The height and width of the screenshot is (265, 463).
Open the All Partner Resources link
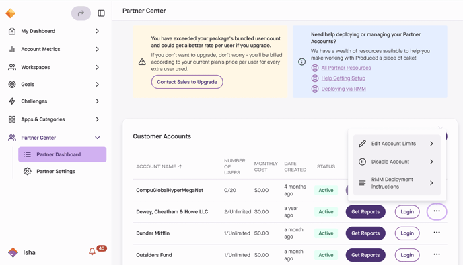346,68
